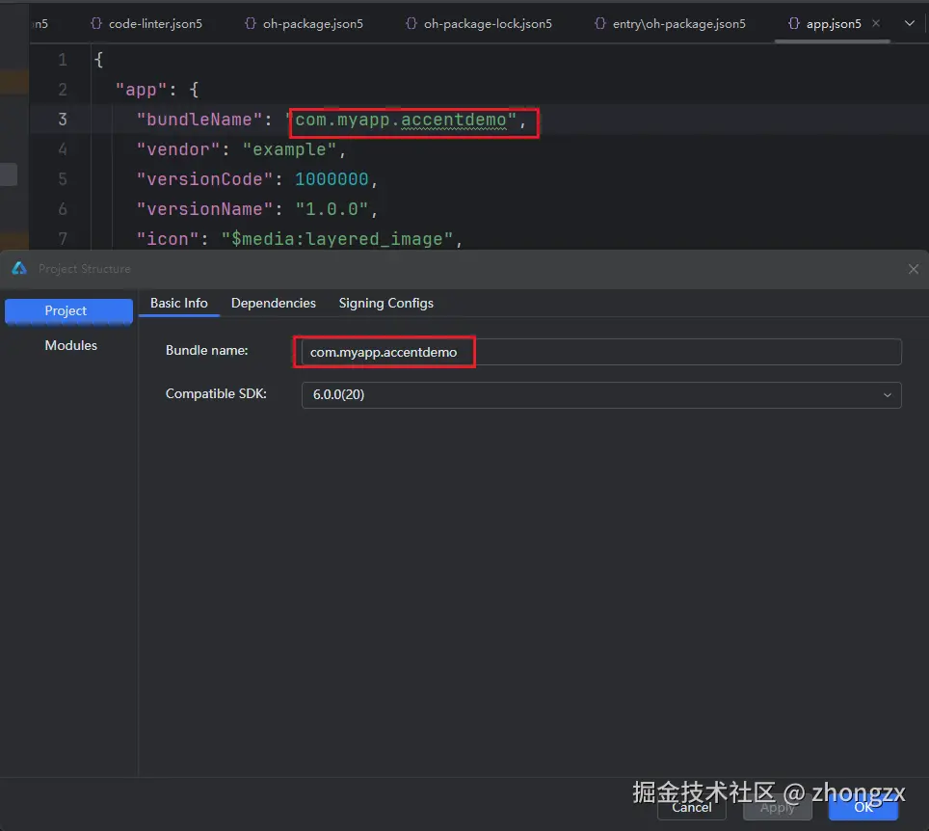Image resolution: width=929 pixels, height=831 pixels.
Task: Click the Apply button
Action: [778, 807]
